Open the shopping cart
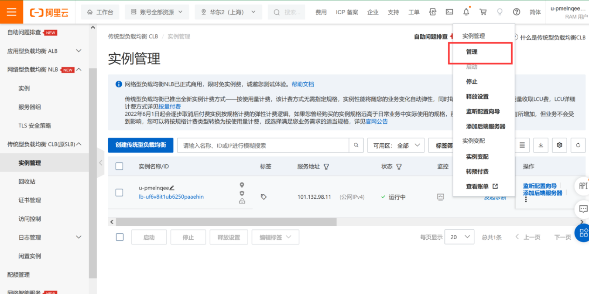This screenshot has width=589, height=294. point(483,12)
